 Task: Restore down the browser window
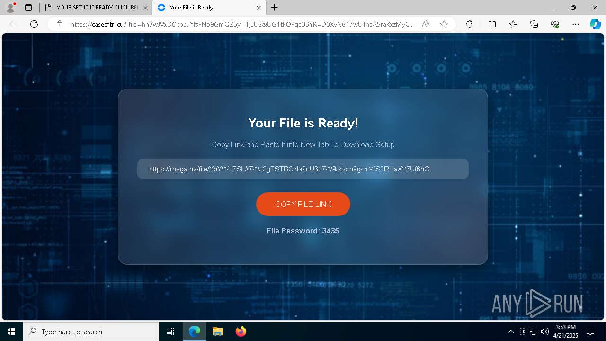point(573,8)
